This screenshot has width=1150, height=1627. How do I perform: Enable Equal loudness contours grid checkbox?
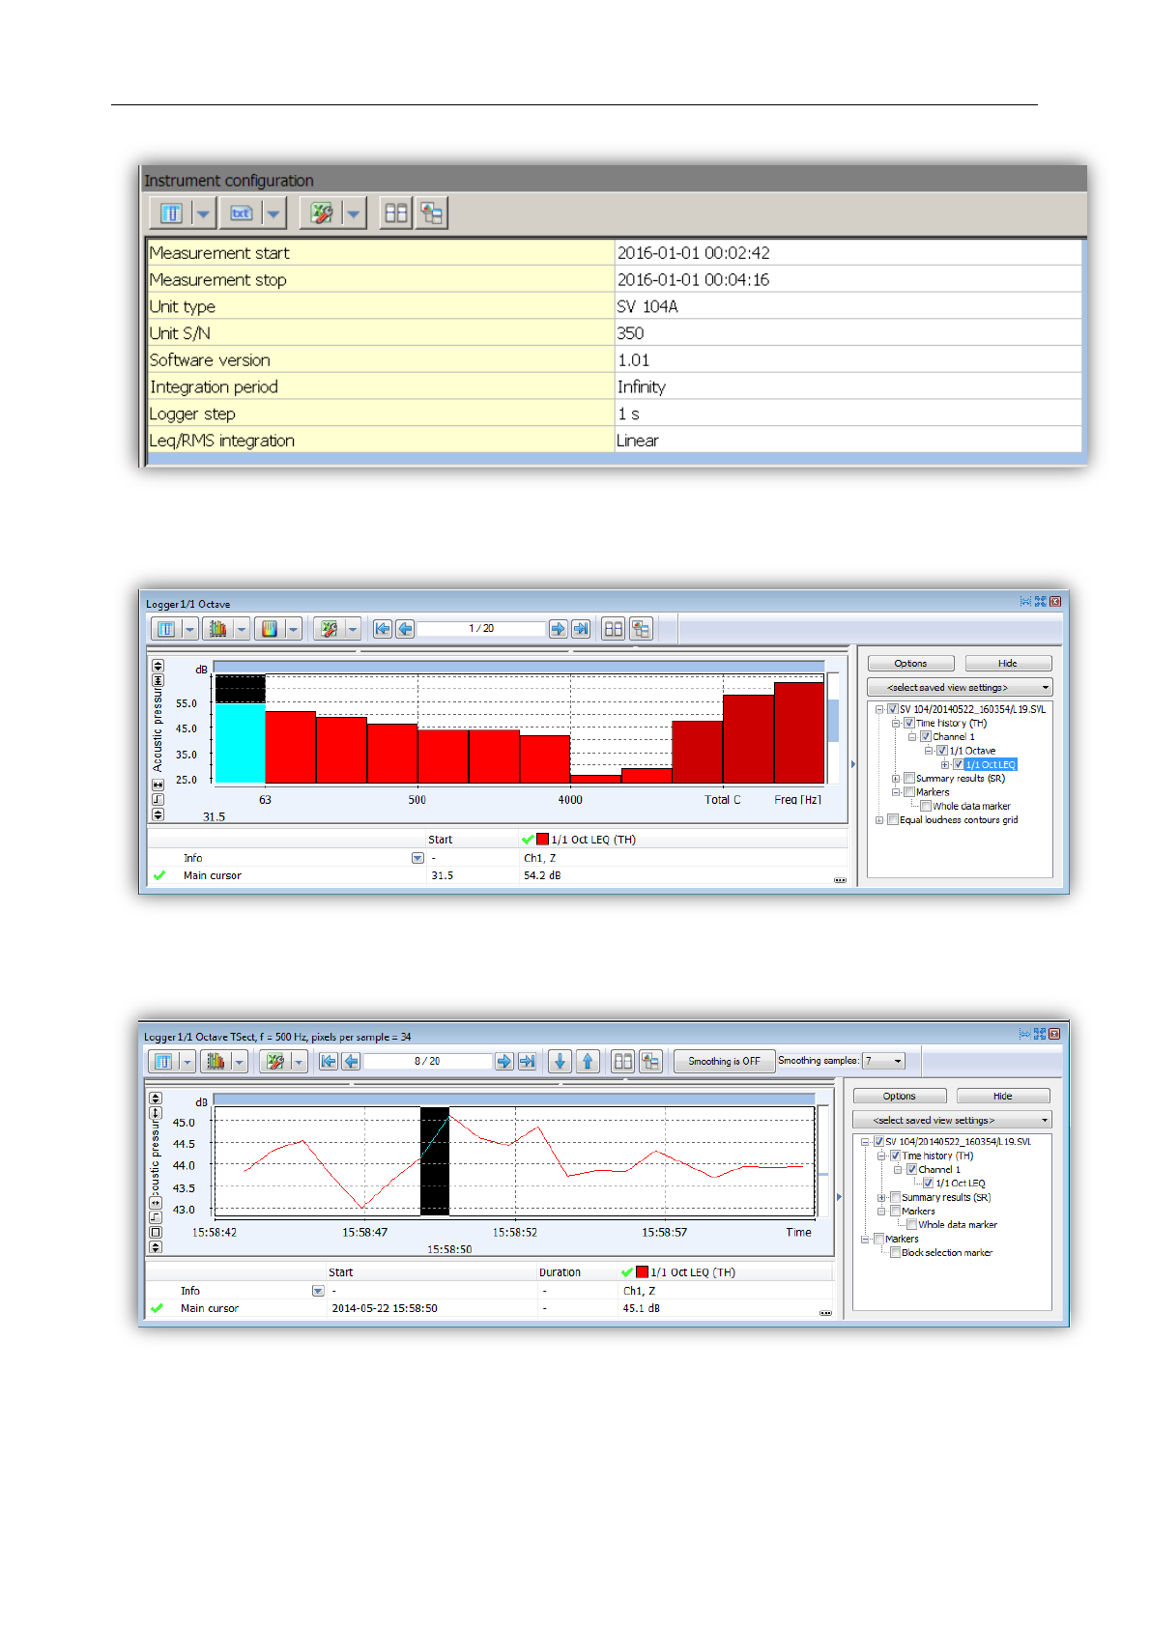pos(893,820)
